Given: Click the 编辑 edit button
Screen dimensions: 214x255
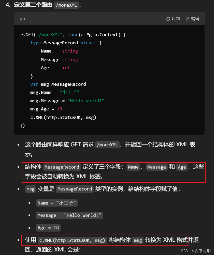Looking at the screenshot, I should click(x=192, y=19).
